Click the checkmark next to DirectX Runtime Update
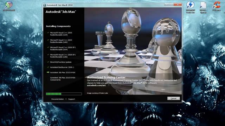Image resolution: width=225 pixels, height=126 pixels. pos(48,62)
